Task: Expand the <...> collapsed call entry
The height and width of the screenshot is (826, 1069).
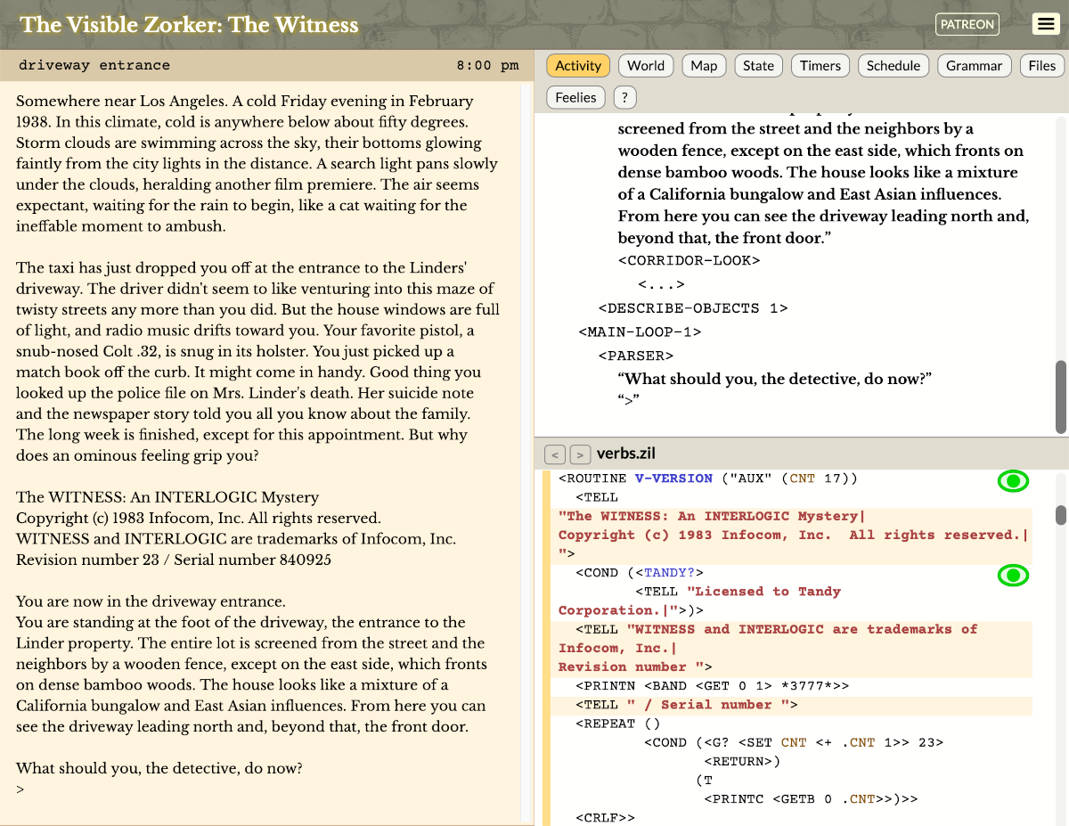Action: [x=661, y=284]
